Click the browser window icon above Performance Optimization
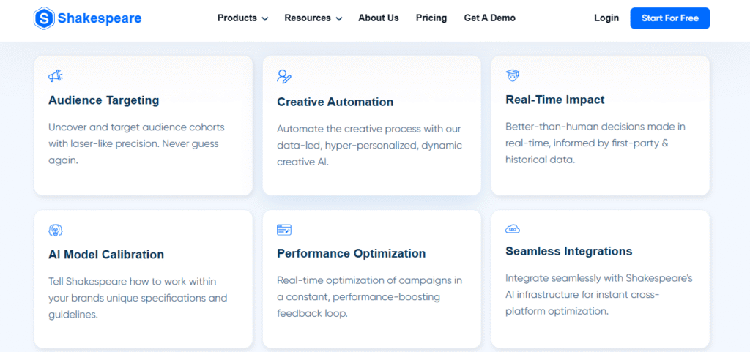 [284, 230]
